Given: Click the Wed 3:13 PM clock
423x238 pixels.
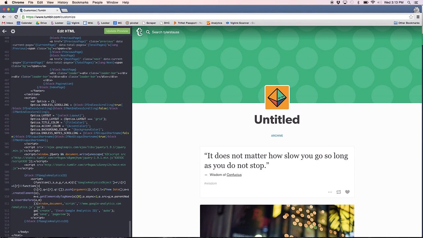Looking at the screenshot, I should click(394, 2).
